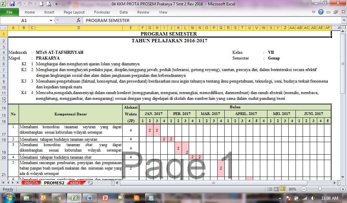Viewport: 347px width, 203px height.
Task: Click the Redo arrow icon
Action: pyautogui.click(x=30, y=4)
